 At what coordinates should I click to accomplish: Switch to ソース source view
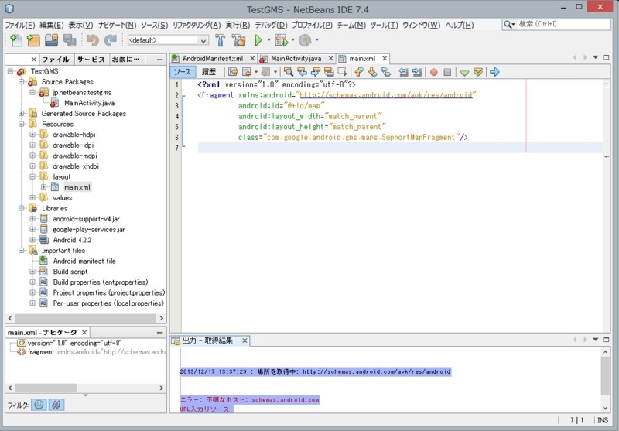point(183,72)
